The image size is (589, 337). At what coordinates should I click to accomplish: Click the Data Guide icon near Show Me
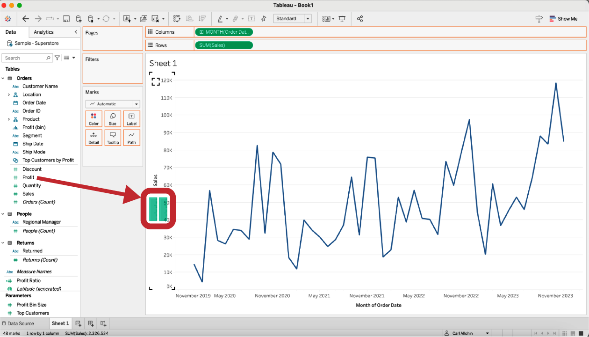(x=539, y=19)
